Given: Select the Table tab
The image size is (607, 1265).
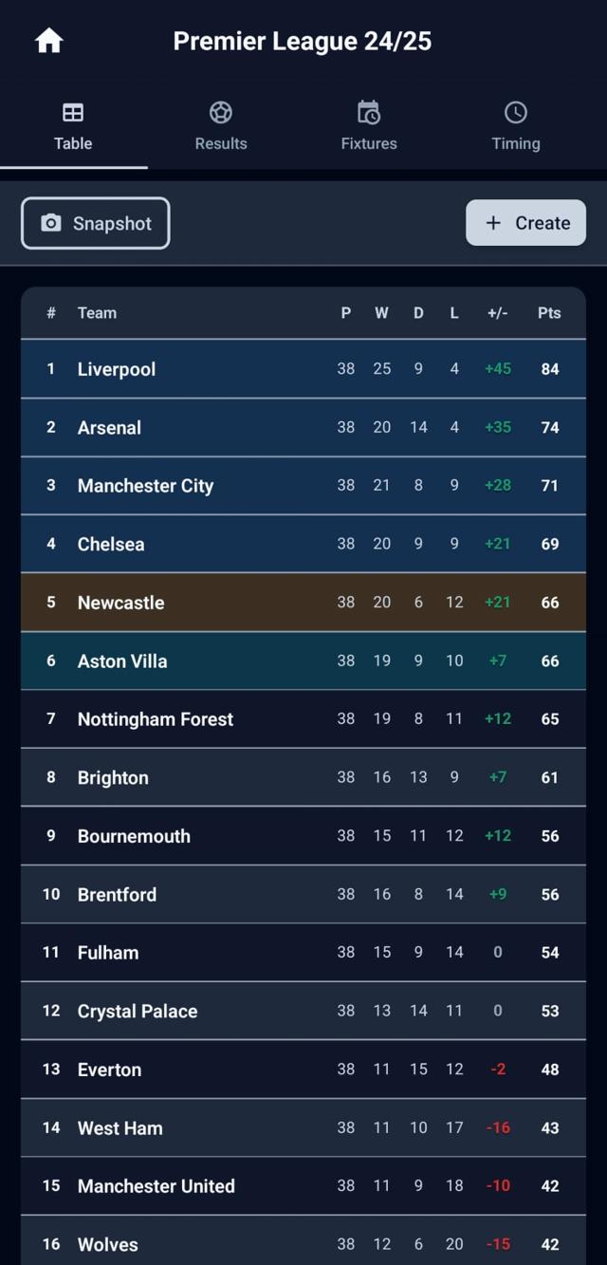Looking at the screenshot, I should point(73,125).
